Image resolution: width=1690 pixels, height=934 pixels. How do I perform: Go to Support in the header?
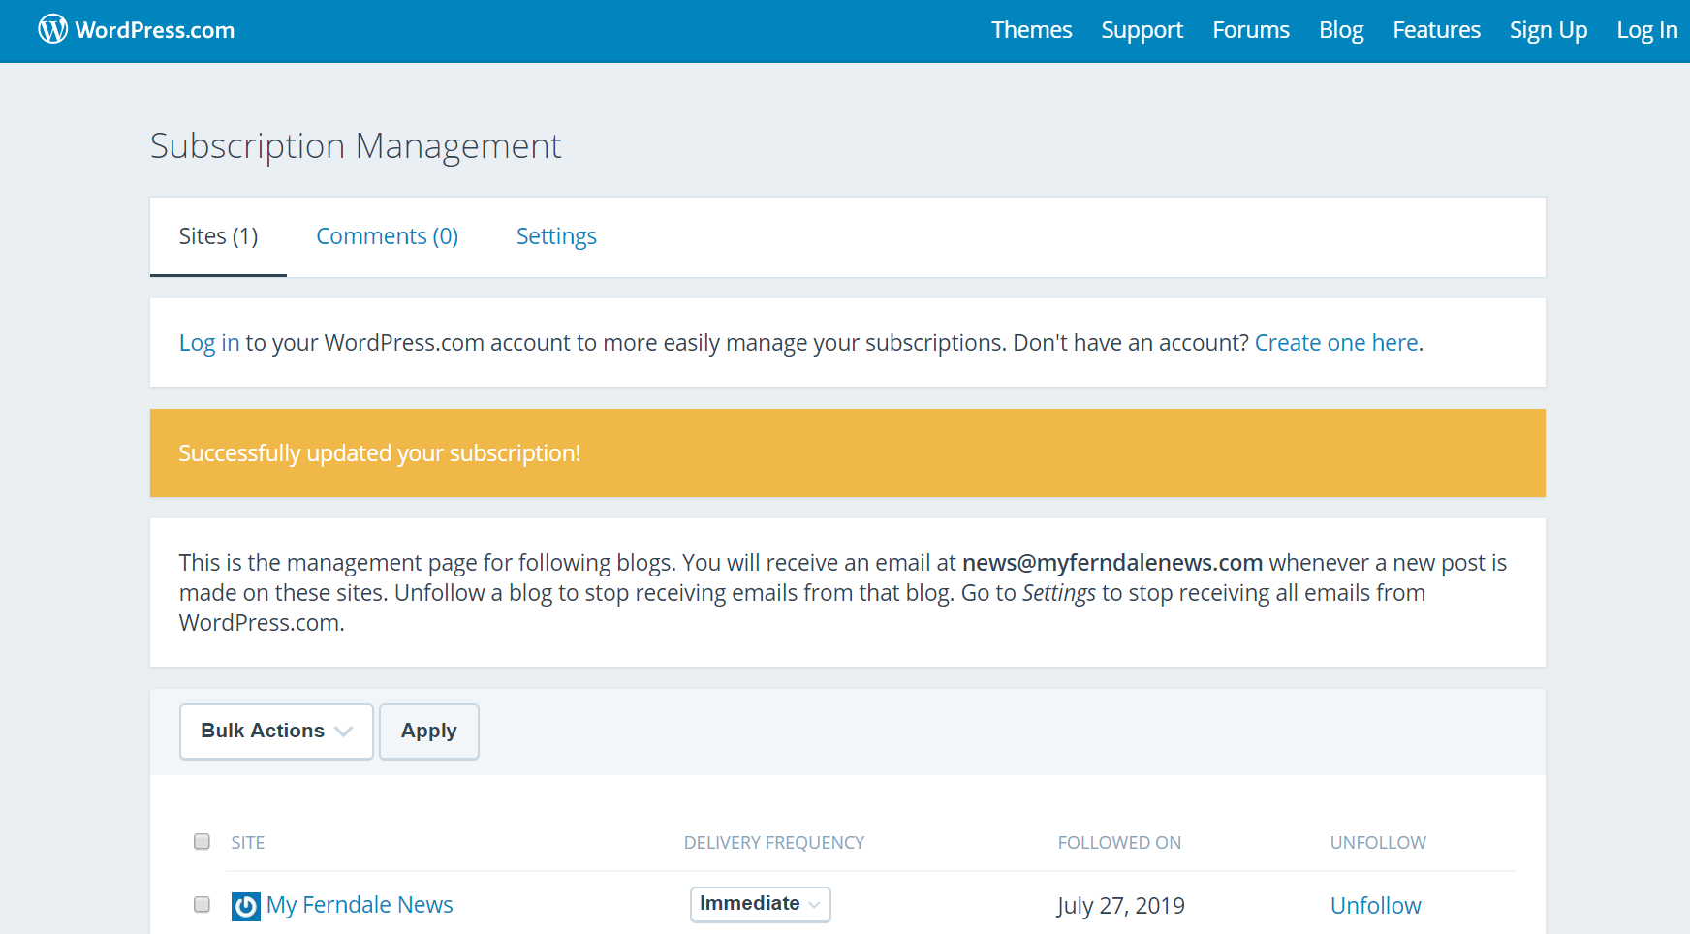point(1142,30)
